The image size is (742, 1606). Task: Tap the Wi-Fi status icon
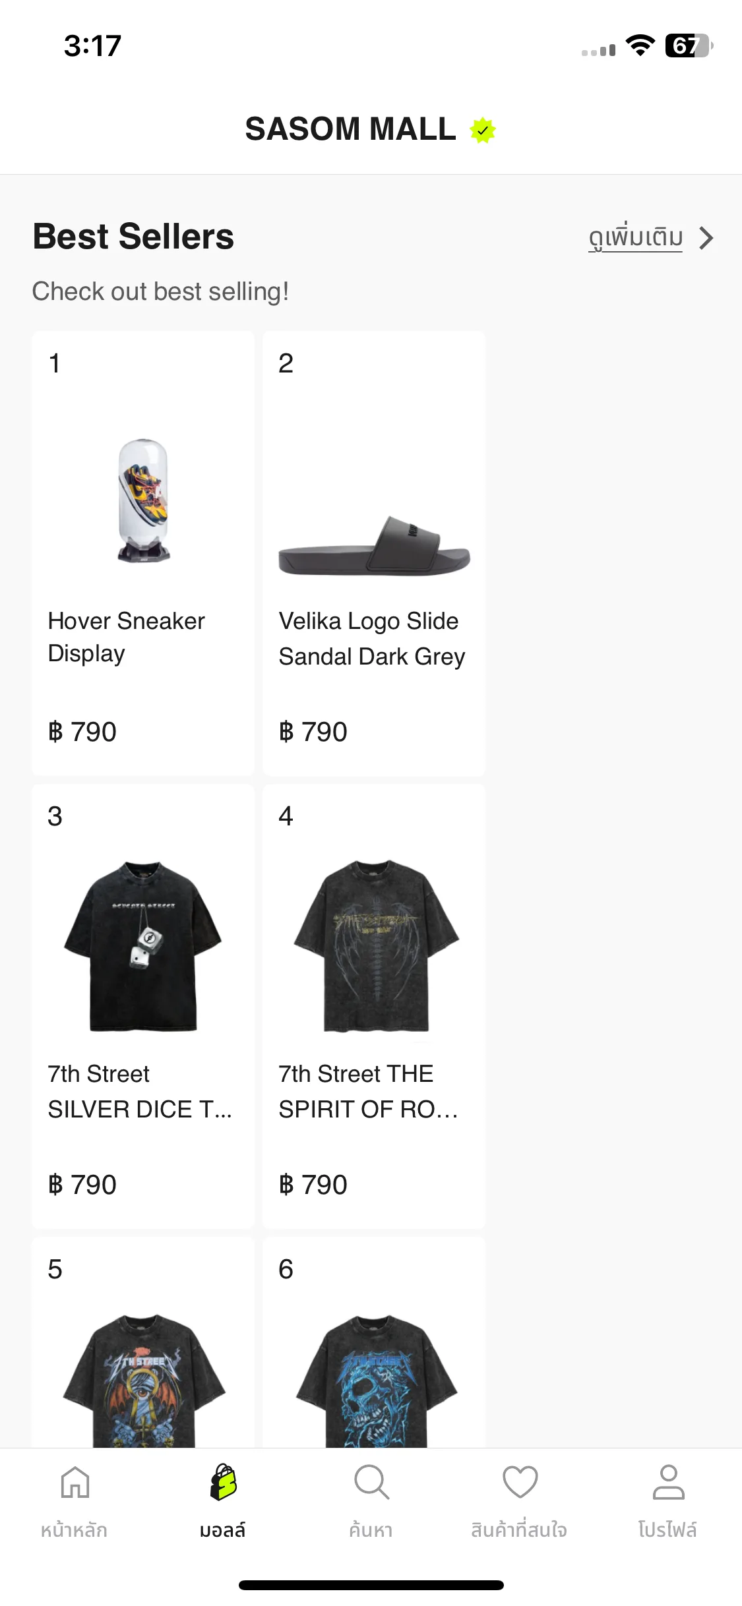[640, 45]
